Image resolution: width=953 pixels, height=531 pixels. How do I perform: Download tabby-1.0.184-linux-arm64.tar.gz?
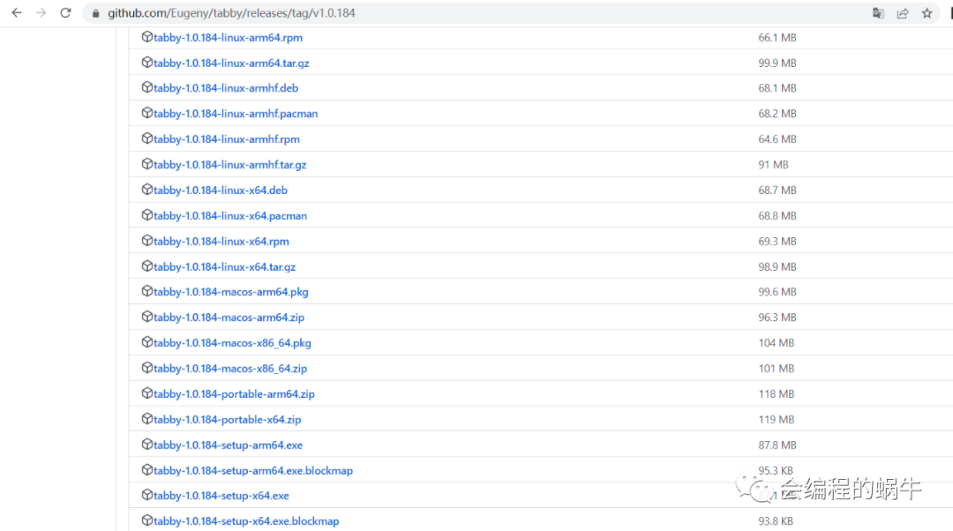(x=231, y=64)
